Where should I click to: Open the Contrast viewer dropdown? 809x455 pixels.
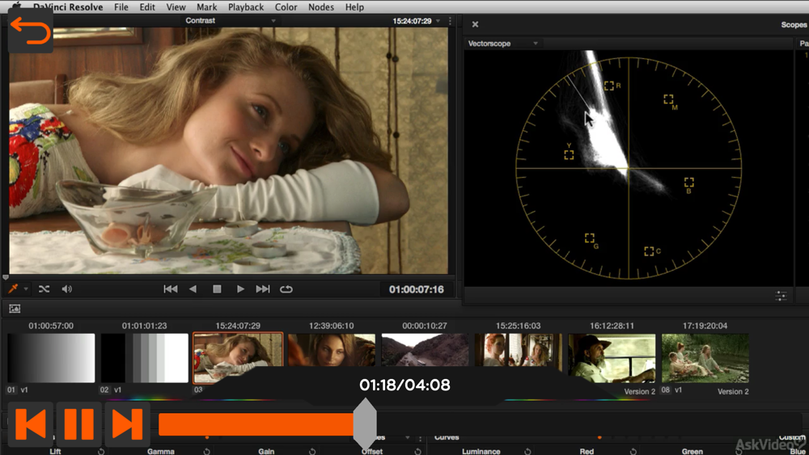click(x=231, y=21)
